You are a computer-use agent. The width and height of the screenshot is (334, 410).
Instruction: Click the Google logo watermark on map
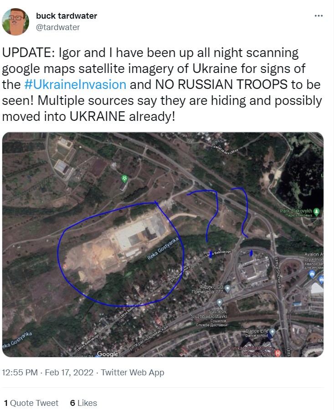click(x=108, y=354)
